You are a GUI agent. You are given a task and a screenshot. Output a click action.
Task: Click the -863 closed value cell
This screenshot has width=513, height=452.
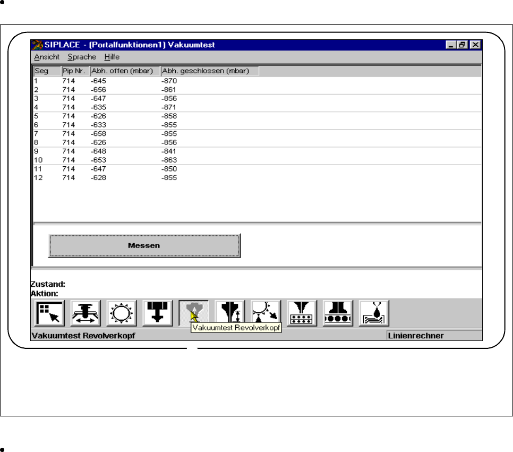click(169, 160)
